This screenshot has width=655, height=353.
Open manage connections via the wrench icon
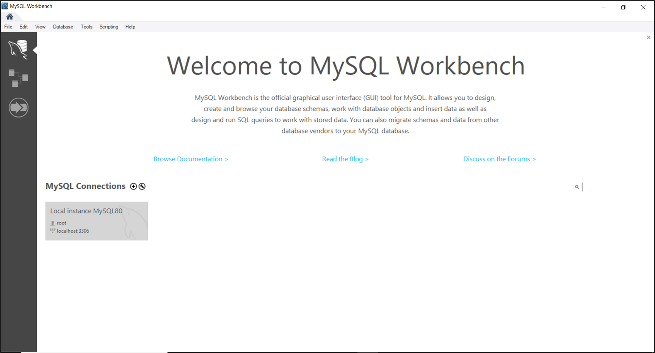[142, 186]
